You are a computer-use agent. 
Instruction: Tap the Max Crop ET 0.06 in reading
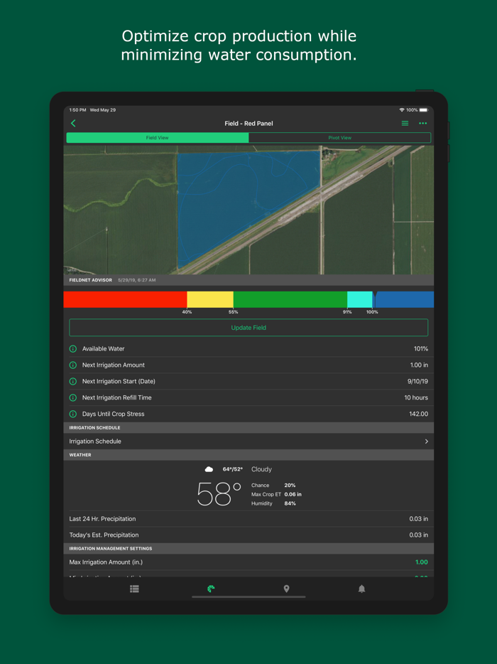point(276,494)
